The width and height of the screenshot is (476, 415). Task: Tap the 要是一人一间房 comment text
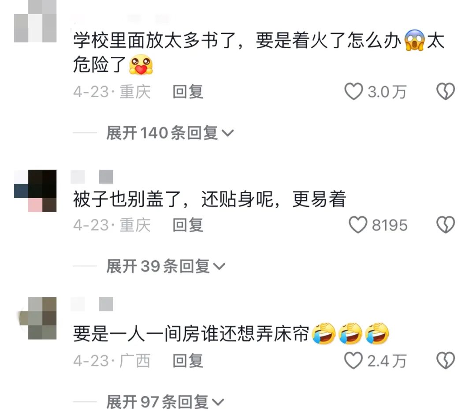tap(191, 333)
